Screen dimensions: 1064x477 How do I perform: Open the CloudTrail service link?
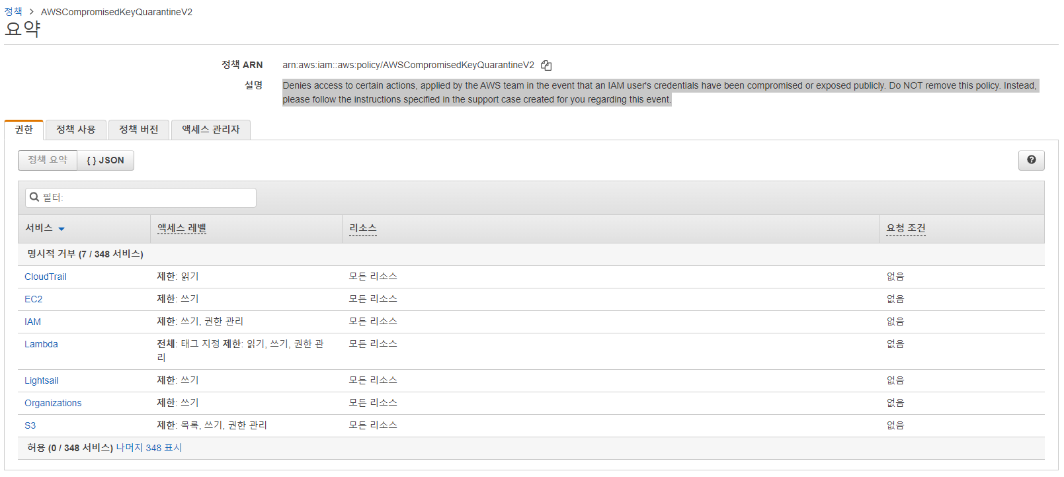tap(46, 277)
